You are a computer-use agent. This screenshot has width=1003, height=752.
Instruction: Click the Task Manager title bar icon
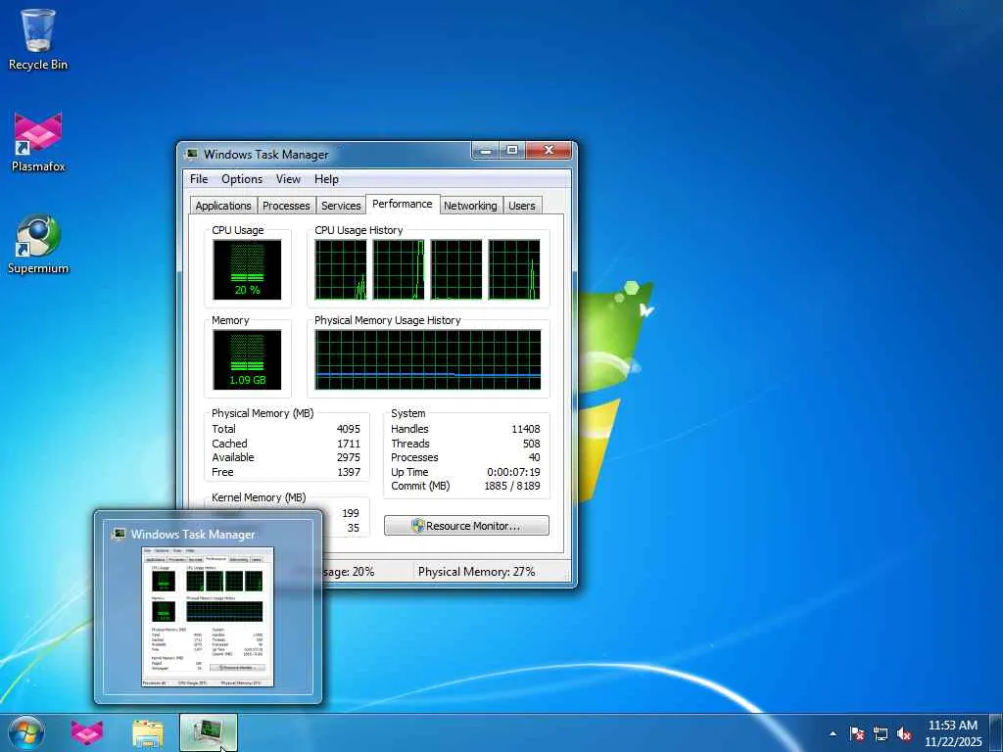point(191,154)
